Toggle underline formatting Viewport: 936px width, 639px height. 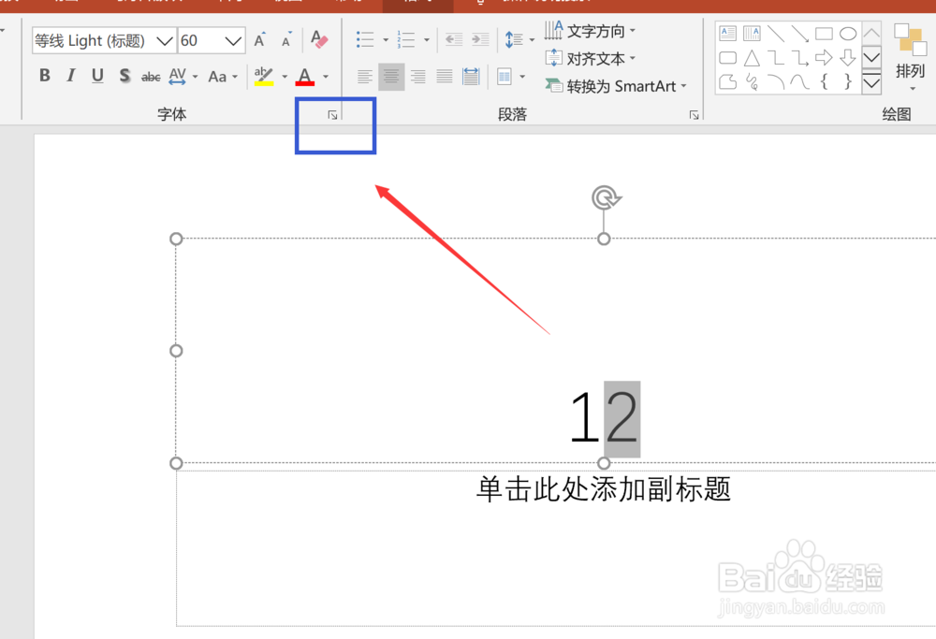tap(96, 76)
